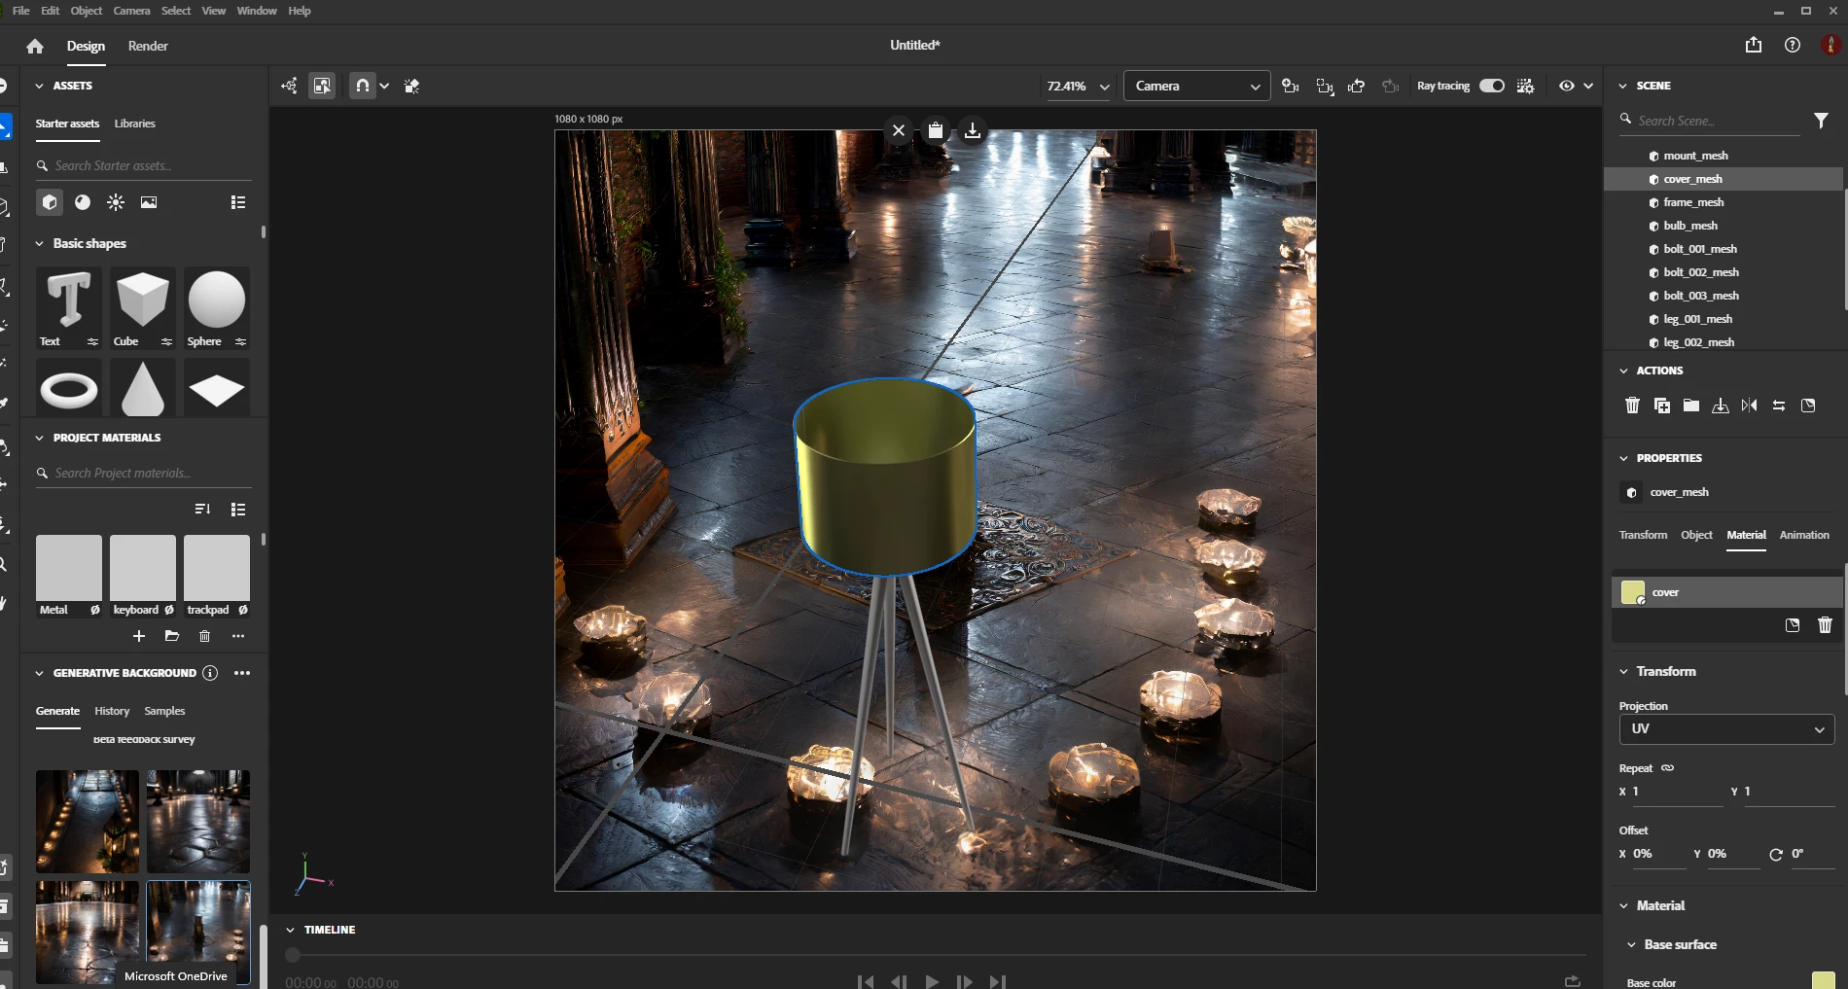Open the Help question mark icon
Screen dimensions: 1848x989
1793,45
